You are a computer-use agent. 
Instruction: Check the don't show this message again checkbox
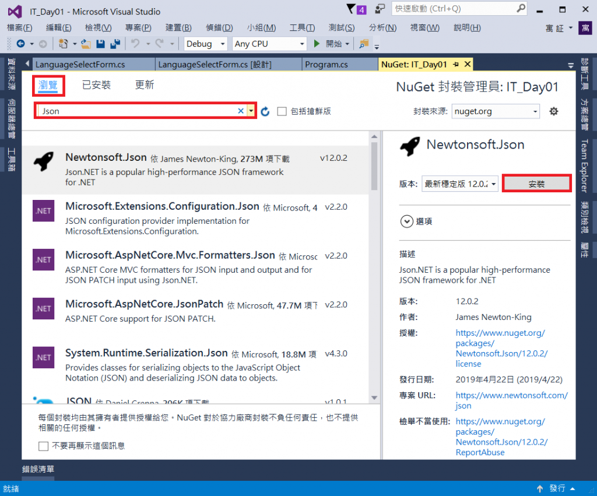(x=43, y=446)
